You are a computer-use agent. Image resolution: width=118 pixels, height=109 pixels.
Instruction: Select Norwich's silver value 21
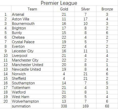[x=86, y=74]
